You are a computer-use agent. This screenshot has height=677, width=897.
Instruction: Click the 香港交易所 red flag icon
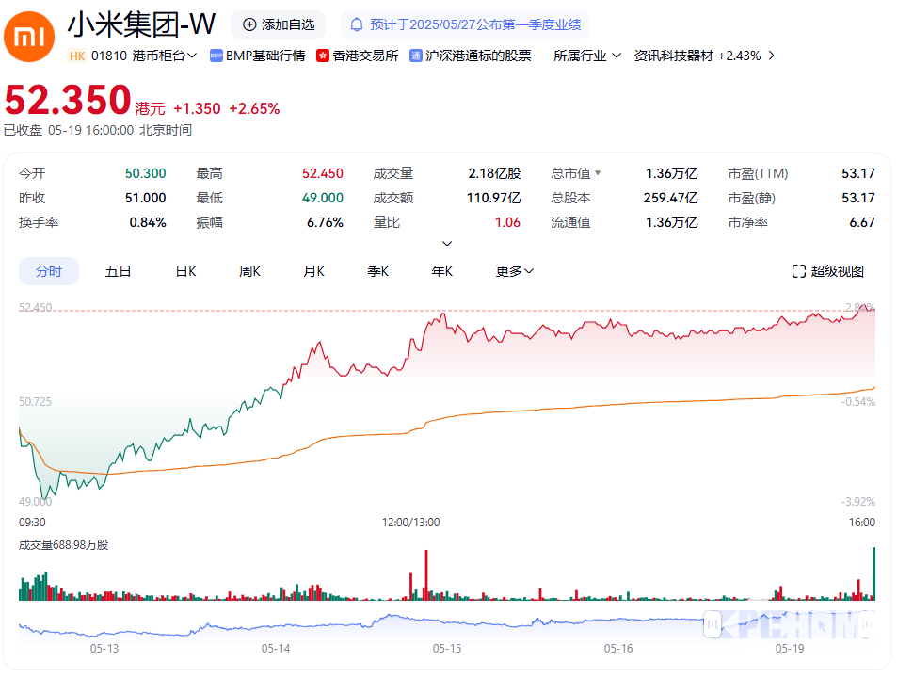(323, 56)
